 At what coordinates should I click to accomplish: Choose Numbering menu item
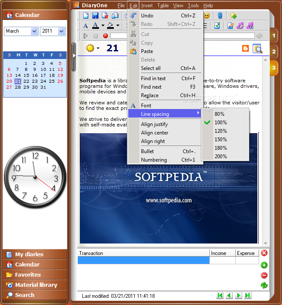pos(164,160)
